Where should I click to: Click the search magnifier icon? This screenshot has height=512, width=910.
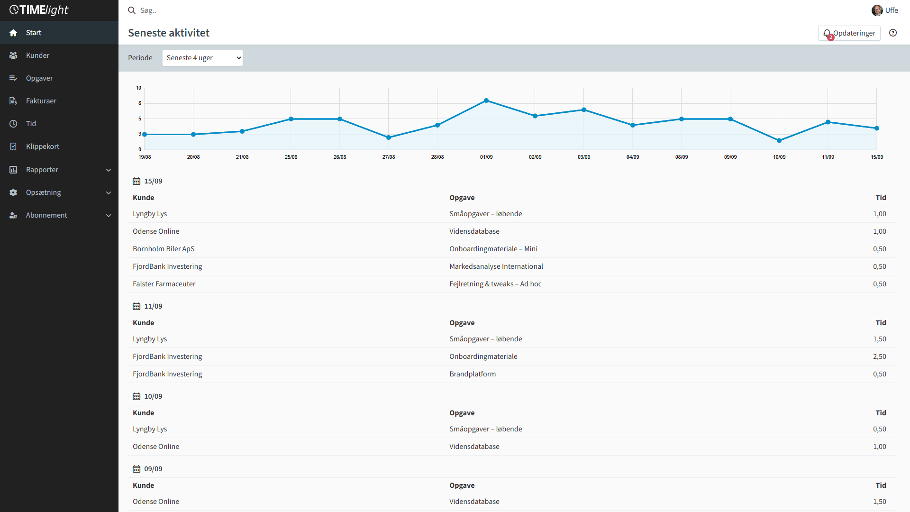click(x=132, y=10)
